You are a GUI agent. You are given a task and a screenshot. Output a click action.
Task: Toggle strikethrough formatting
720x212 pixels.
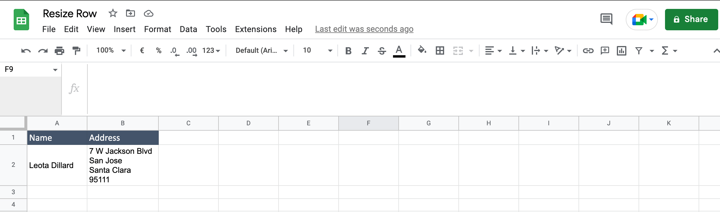[x=382, y=50]
